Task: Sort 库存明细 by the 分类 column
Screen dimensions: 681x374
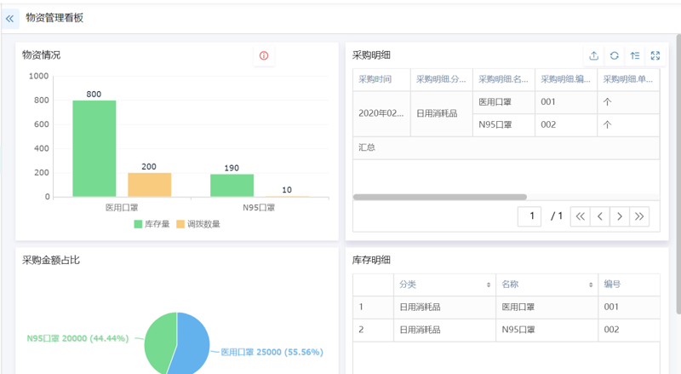Action: (489, 285)
